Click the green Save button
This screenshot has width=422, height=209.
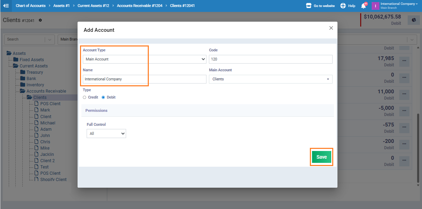point(321,157)
